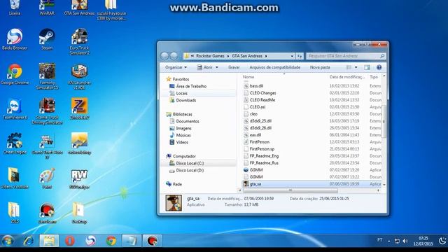Expand the arrow after GTA San Andreas breadcrumb

pyautogui.click(x=266, y=56)
